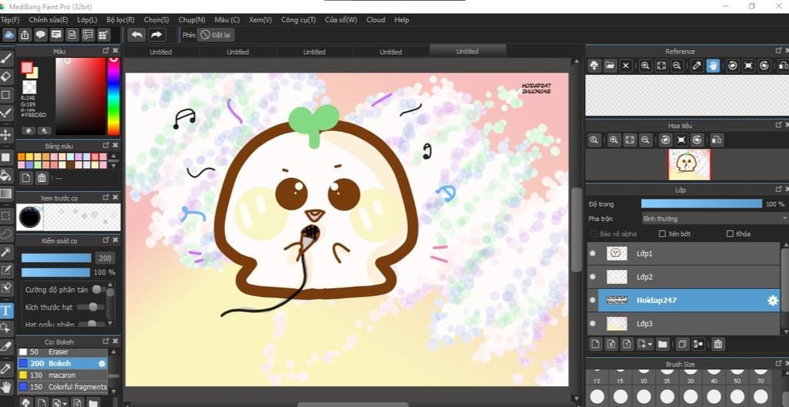Select eyedropper in Reference panel
Image resolution: width=789 pixels, height=407 pixels.
point(697,66)
